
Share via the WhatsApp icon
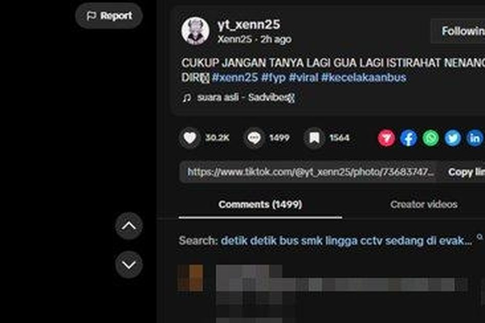[431, 138]
